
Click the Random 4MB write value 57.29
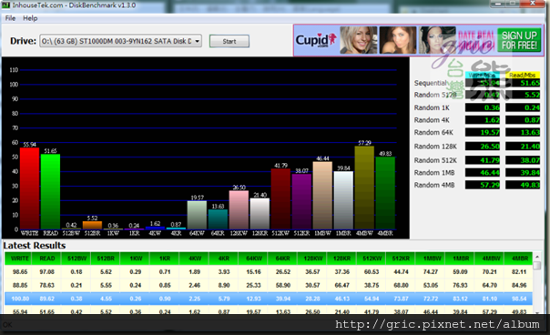click(x=483, y=185)
